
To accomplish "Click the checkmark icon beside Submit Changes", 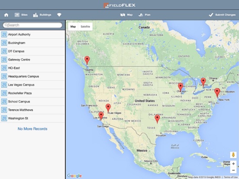I will point(211,15).
